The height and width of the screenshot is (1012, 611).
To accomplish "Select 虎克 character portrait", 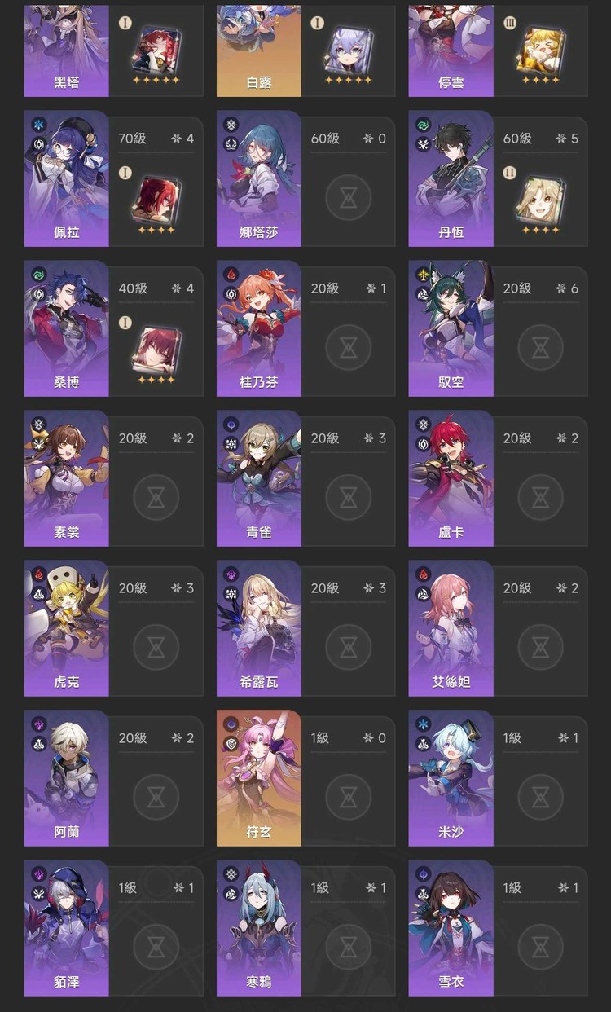I will (67, 628).
